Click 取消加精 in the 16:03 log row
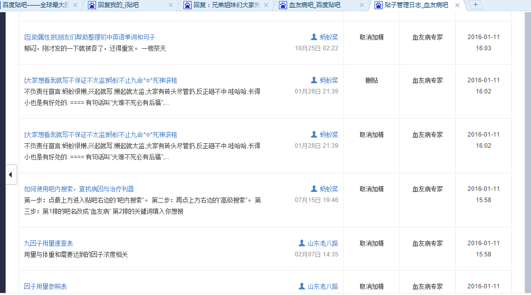Screen dimensions: 531x295 coord(371,37)
